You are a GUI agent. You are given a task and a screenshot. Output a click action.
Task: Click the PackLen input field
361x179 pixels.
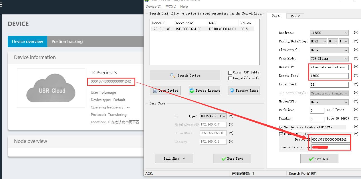pos(317,119)
